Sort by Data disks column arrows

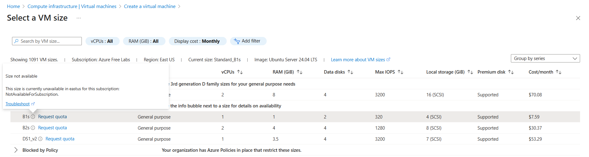[350, 72]
